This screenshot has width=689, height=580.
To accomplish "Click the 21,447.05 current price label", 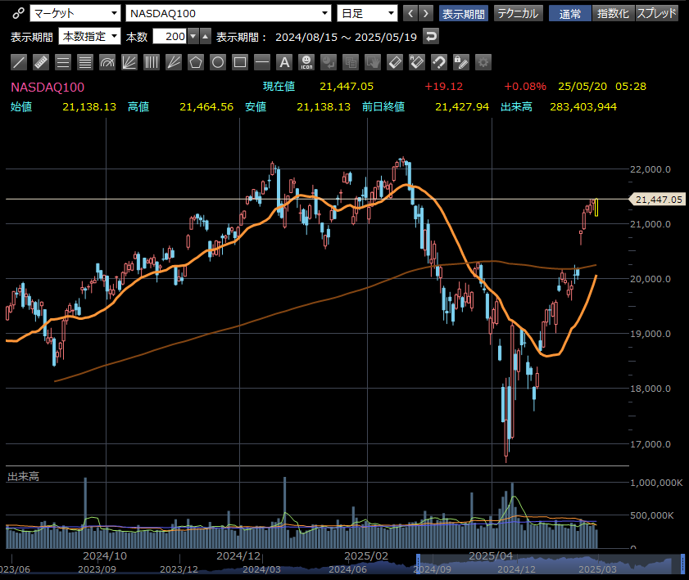I will [x=658, y=200].
